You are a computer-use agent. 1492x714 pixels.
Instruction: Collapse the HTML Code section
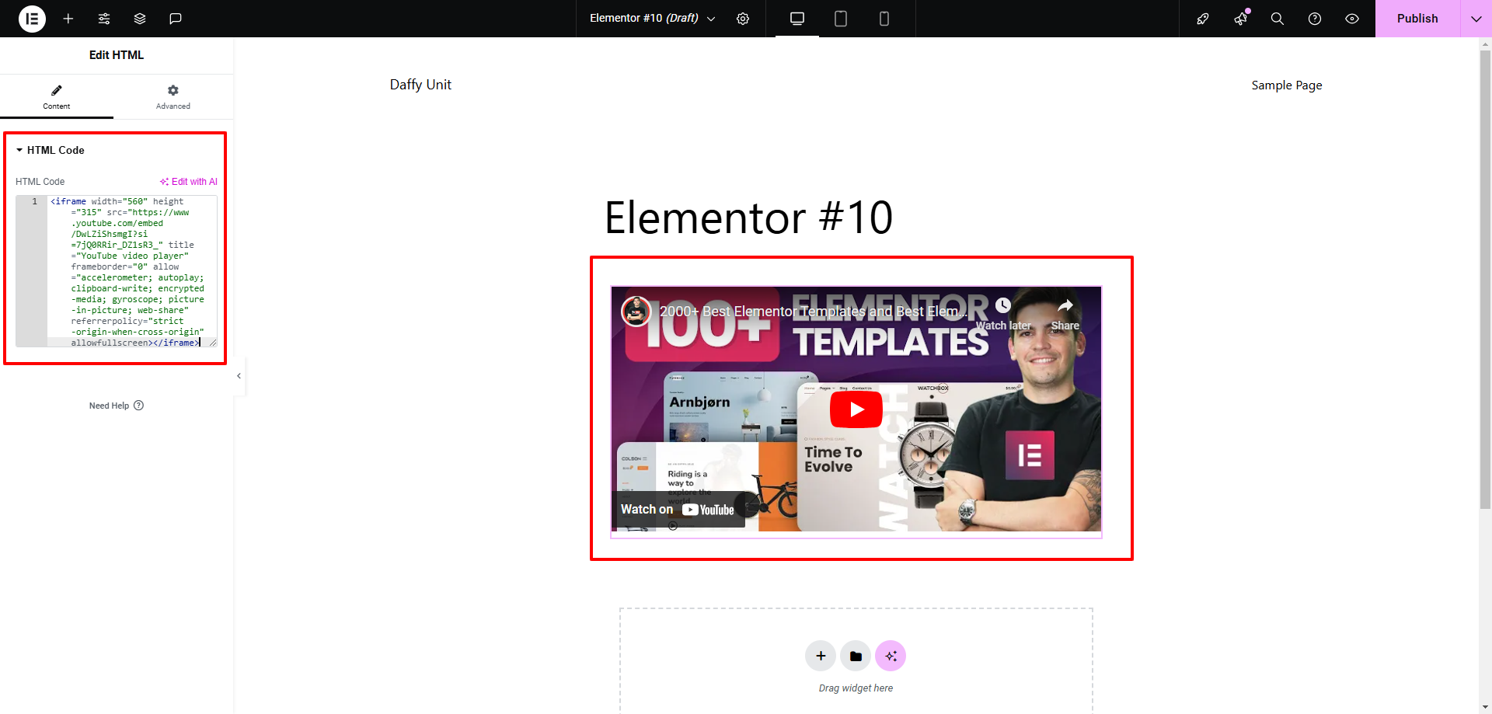51,150
